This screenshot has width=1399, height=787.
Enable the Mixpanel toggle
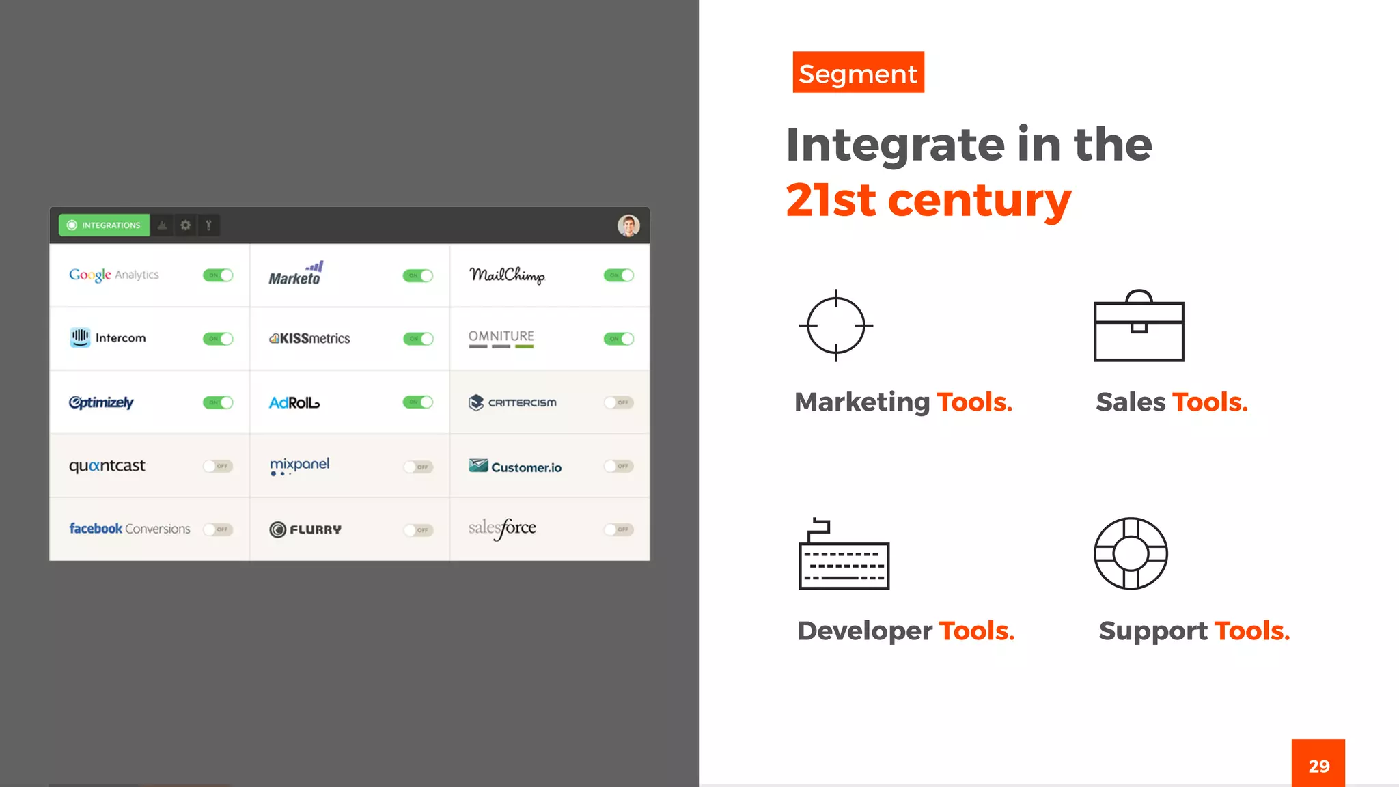pyautogui.click(x=418, y=467)
